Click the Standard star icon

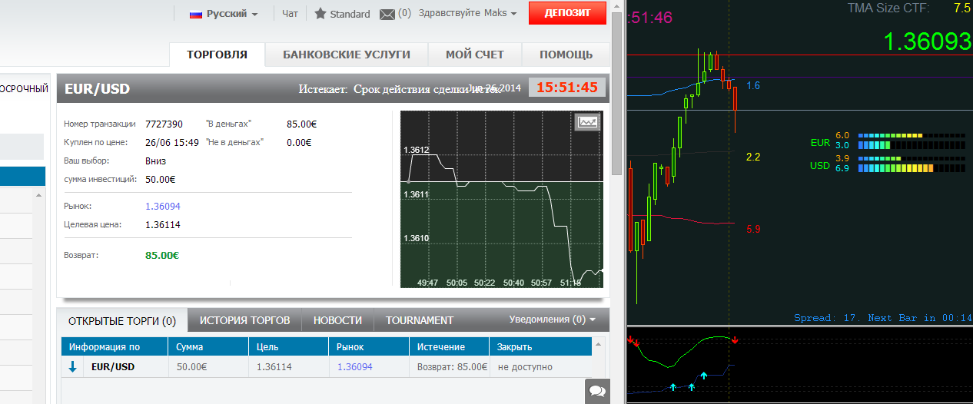click(x=320, y=13)
